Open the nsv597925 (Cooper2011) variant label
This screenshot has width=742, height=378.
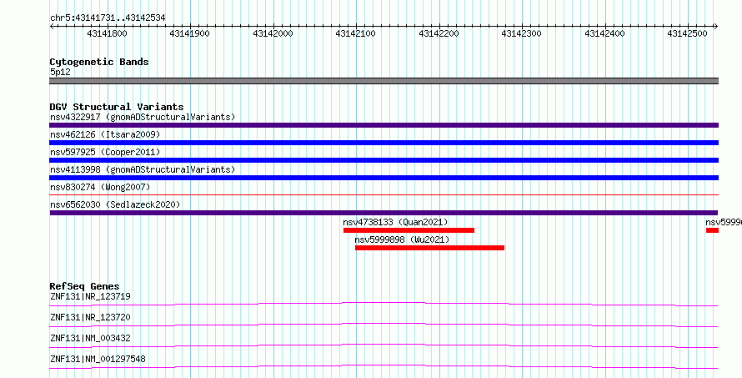pyautogui.click(x=105, y=152)
